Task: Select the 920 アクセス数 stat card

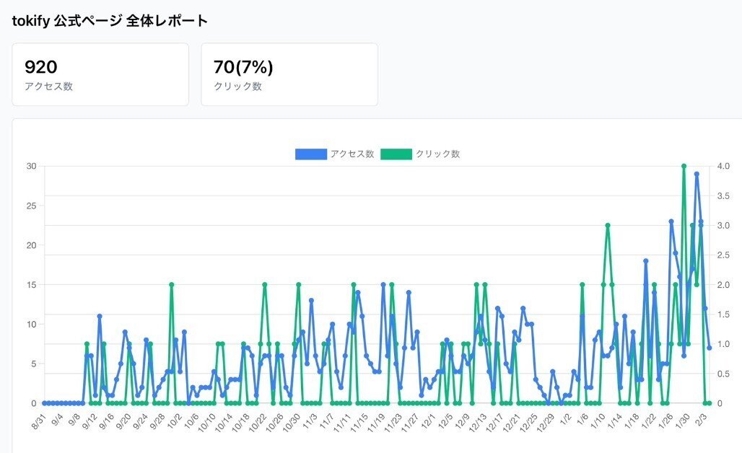Action: click(x=100, y=74)
